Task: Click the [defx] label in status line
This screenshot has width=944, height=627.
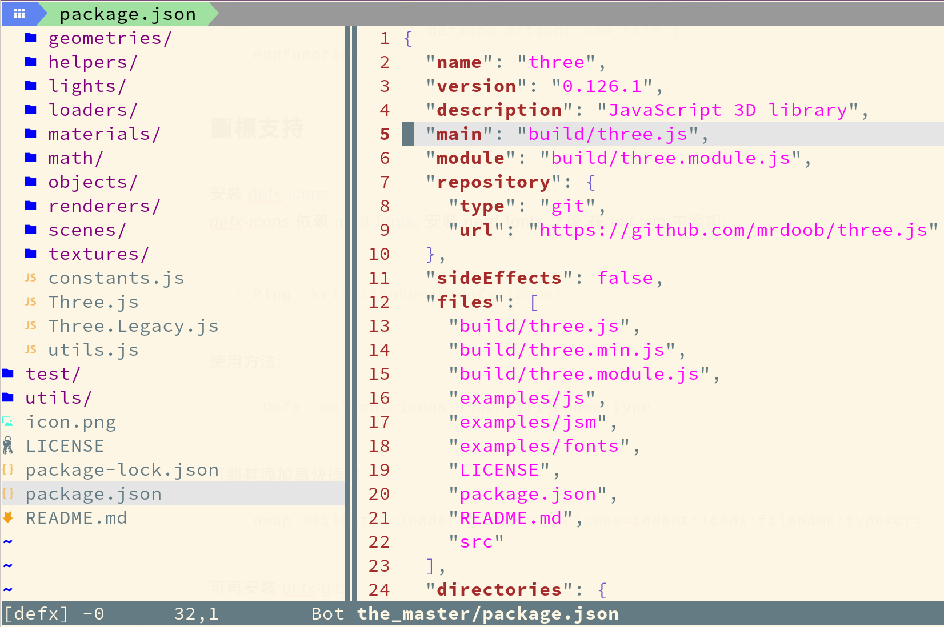Action: coord(36,614)
